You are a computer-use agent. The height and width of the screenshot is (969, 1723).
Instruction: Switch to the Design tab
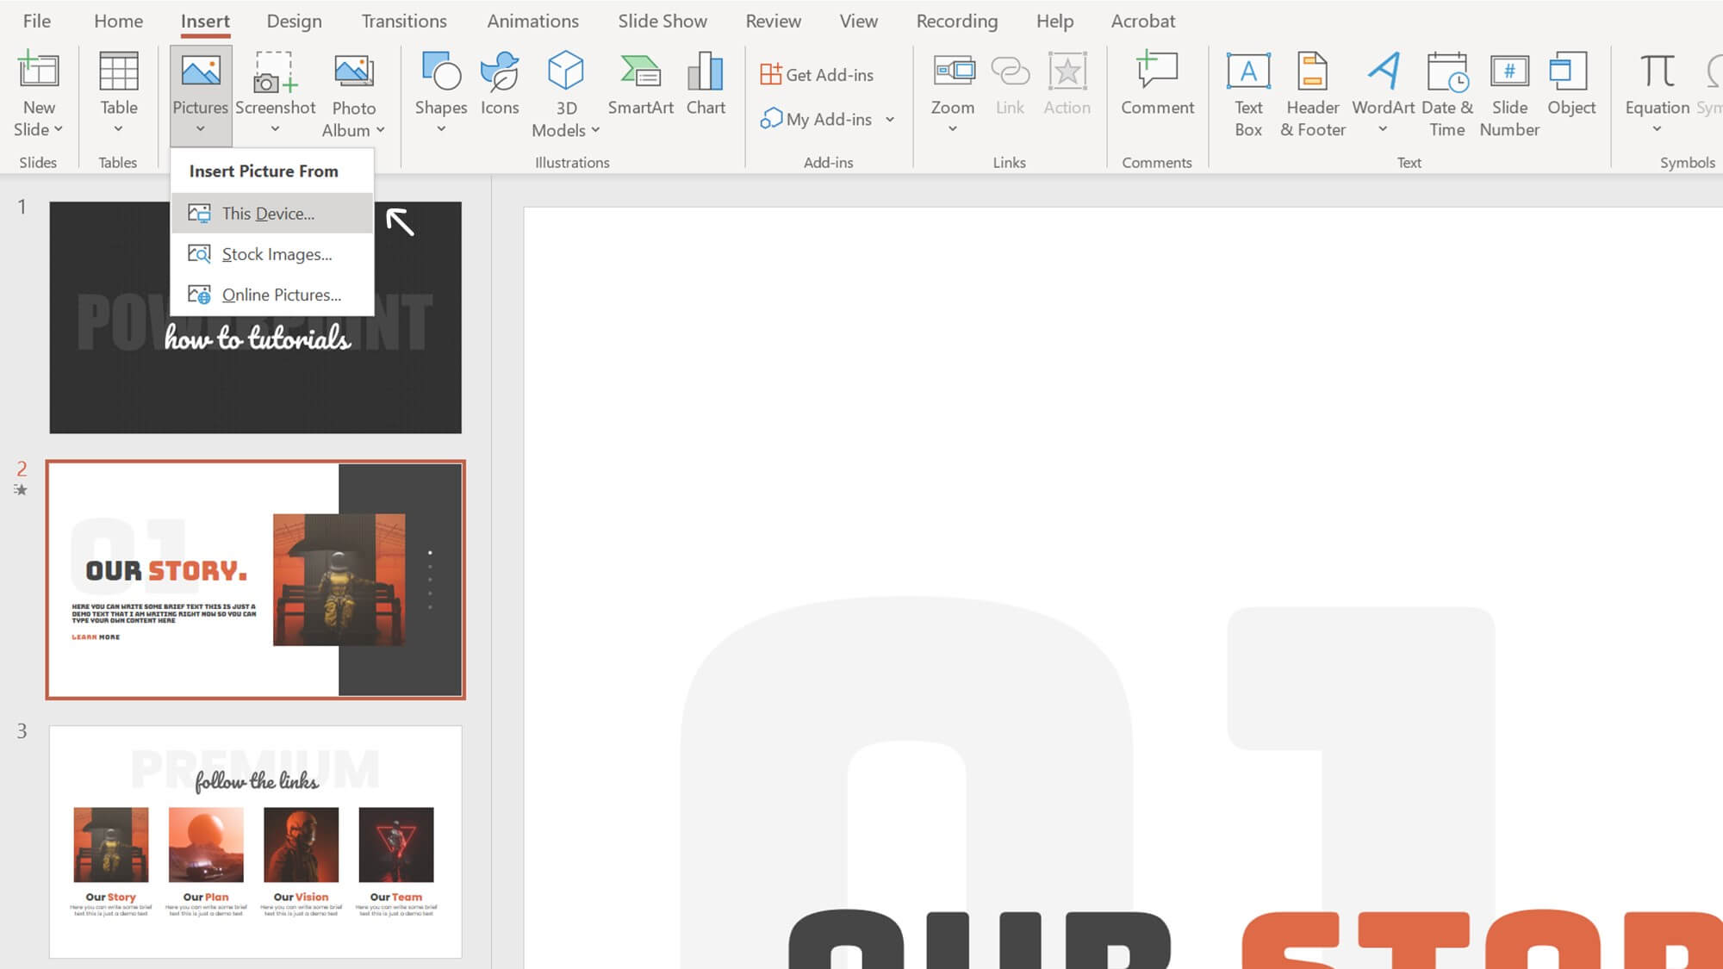click(x=294, y=21)
